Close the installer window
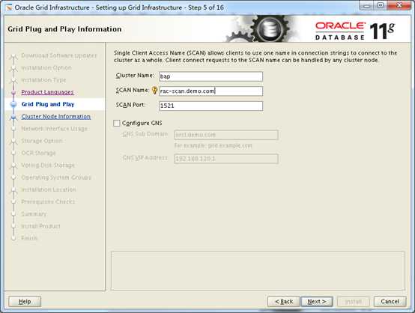The height and width of the screenshot is (313, 415). pyautogui.click(x=399, y=5)
